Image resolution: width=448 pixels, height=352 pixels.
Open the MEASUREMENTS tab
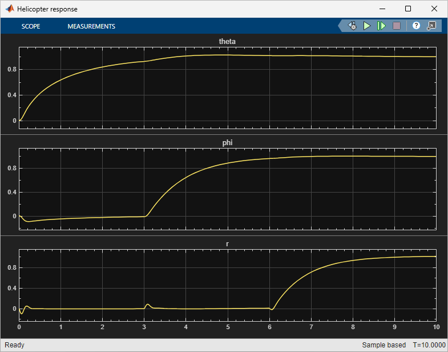tap(91, 26)
